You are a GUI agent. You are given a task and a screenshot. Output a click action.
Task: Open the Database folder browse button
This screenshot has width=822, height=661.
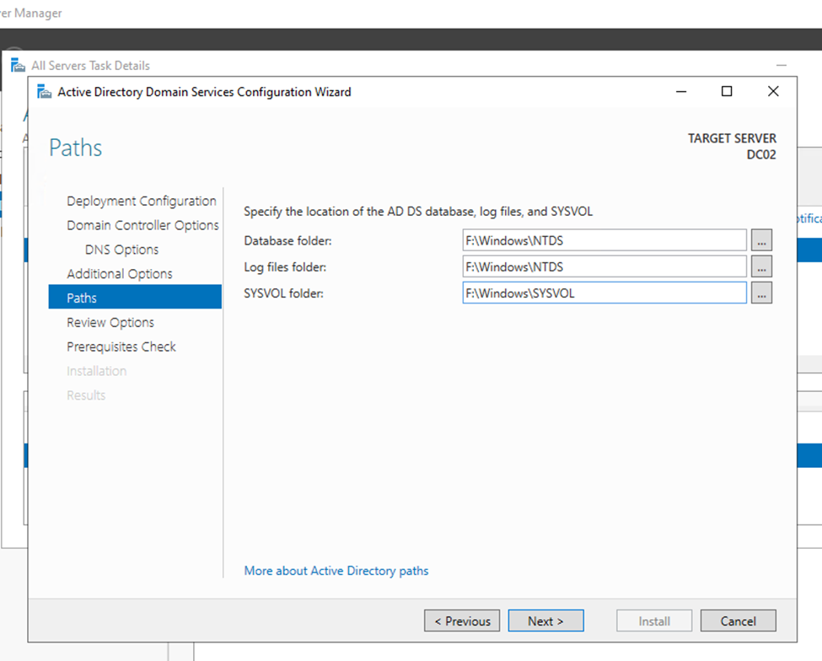click(761, 240)
